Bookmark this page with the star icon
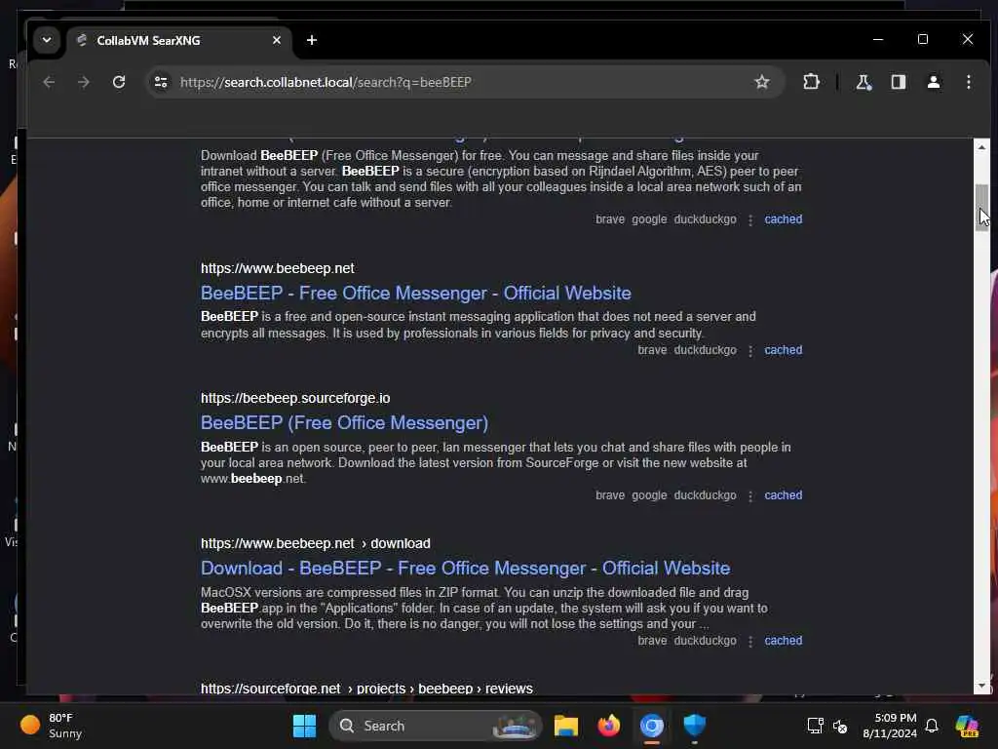Viewport: 998px width, 749px height. pyautogui.click(x=762, y=82)
